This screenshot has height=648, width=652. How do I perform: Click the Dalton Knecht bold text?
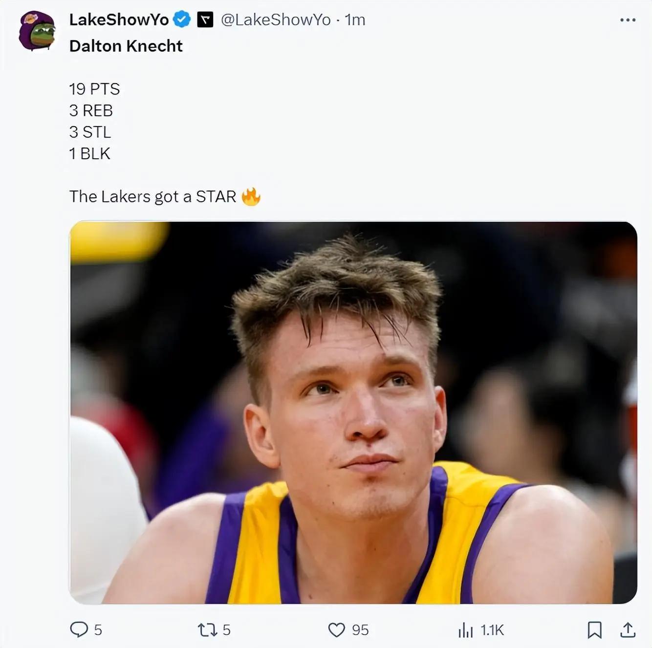click(x=126, y=46)
